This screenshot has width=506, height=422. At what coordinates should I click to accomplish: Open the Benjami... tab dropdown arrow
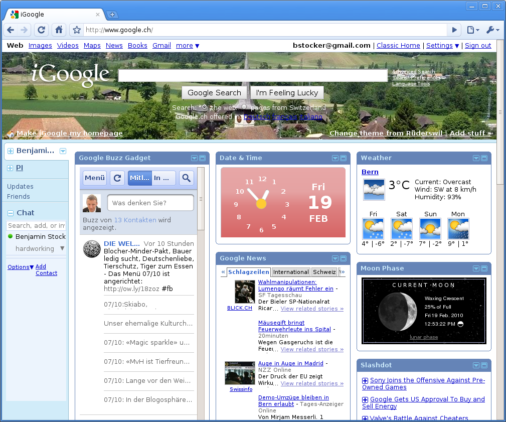tap(63, 151)
